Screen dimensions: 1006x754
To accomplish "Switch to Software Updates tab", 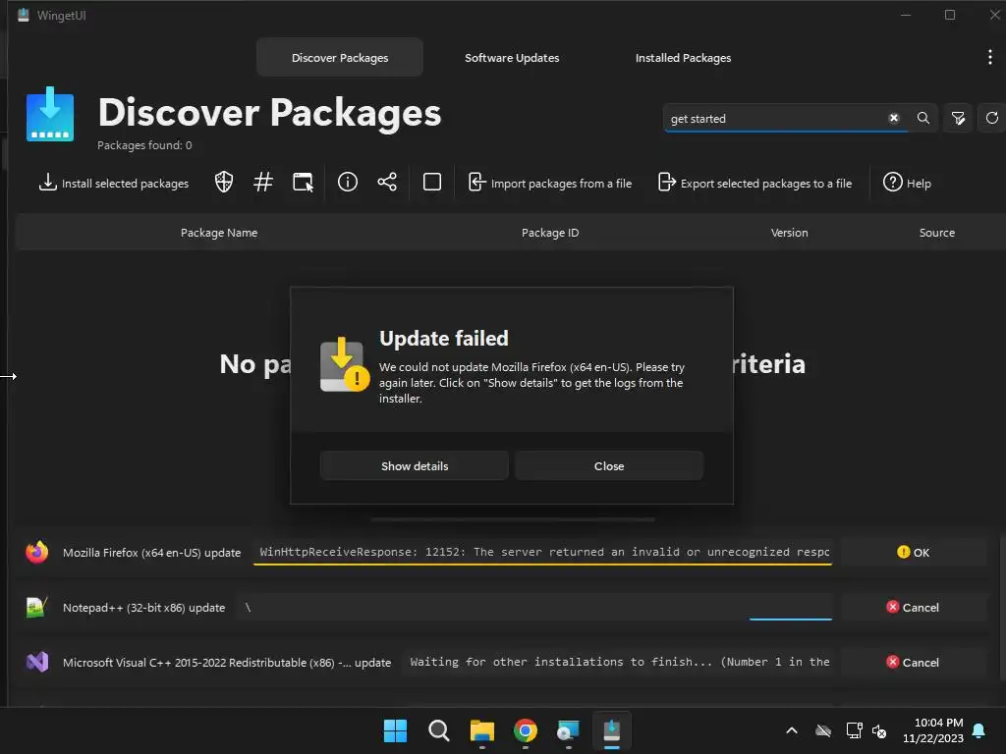I will 511,58.
